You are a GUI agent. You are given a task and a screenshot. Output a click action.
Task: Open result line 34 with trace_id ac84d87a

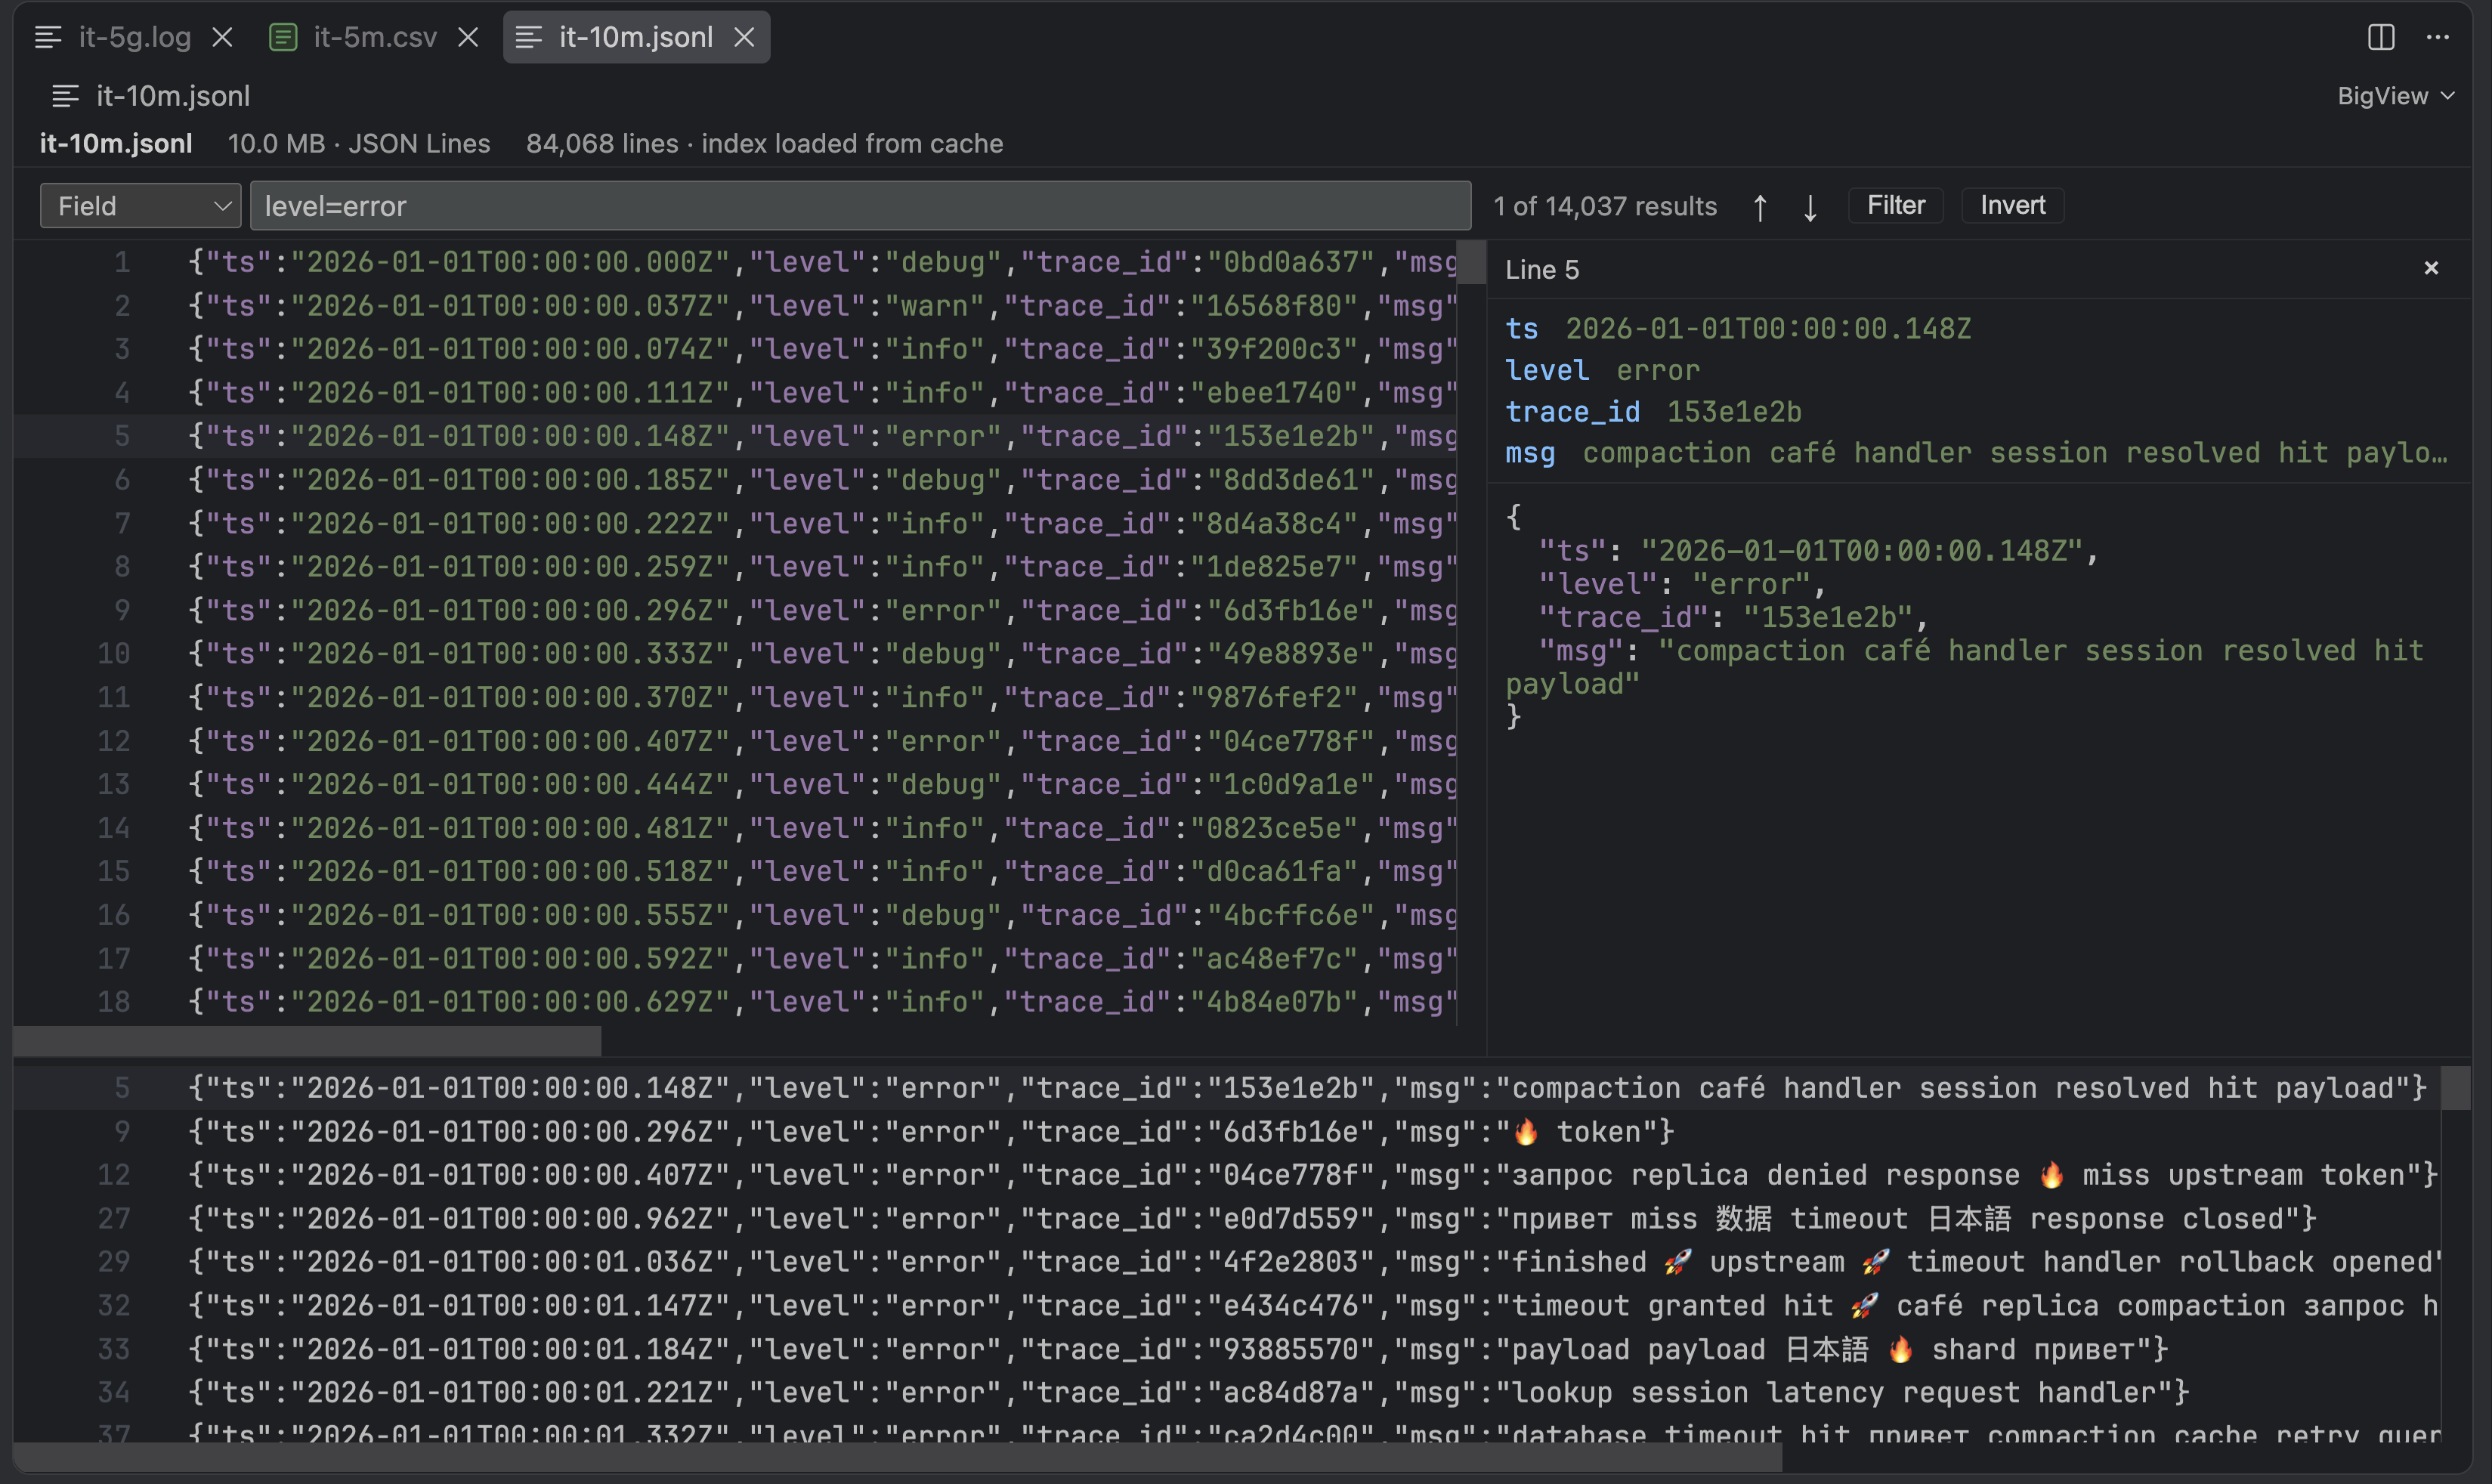click(1227, 1393)
